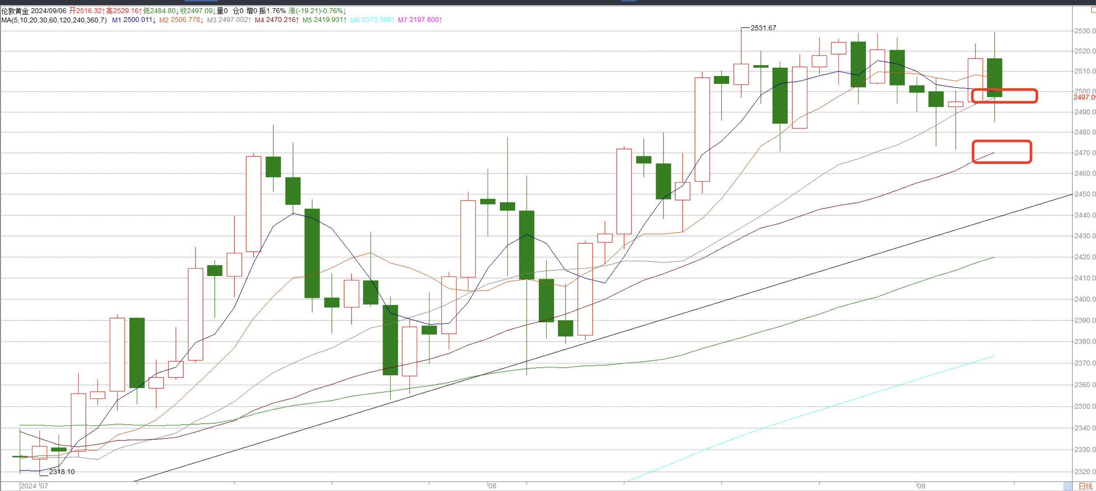The height and width of the screenshot is (491, 1096).
Task: Click the 09 month axis label
Action: 921,486
